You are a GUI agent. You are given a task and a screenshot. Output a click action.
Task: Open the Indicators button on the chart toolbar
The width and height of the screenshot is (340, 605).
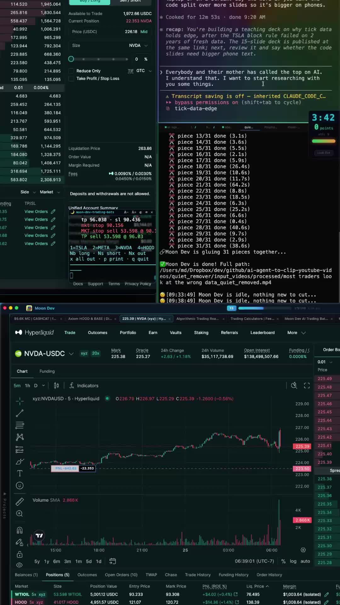click(84, 385)
